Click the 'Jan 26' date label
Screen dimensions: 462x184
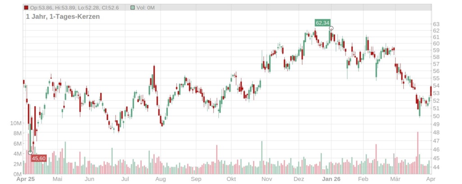tap(331, 179)
